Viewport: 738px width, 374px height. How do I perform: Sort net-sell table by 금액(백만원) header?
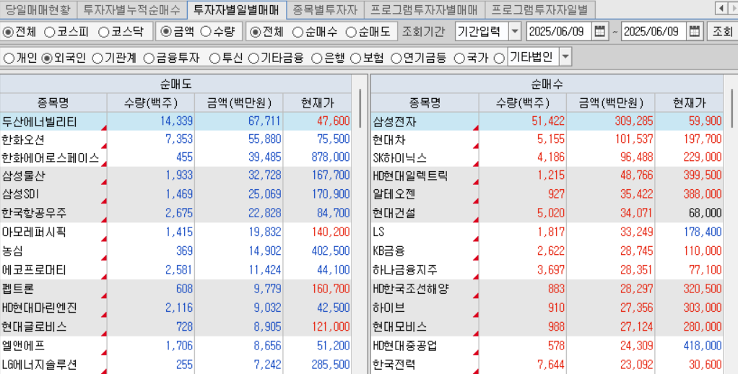tap(239, 103)
